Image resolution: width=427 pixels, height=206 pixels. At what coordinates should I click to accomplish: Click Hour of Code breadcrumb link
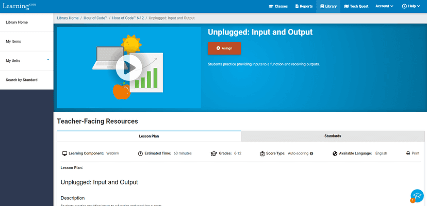95,18
